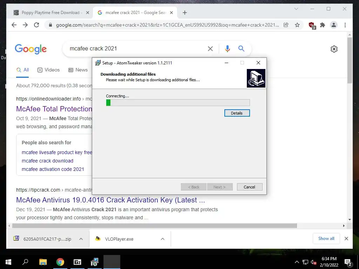The image size is (359, 269).
Task: Open File Explorer from taskbar
Action: 43,262
